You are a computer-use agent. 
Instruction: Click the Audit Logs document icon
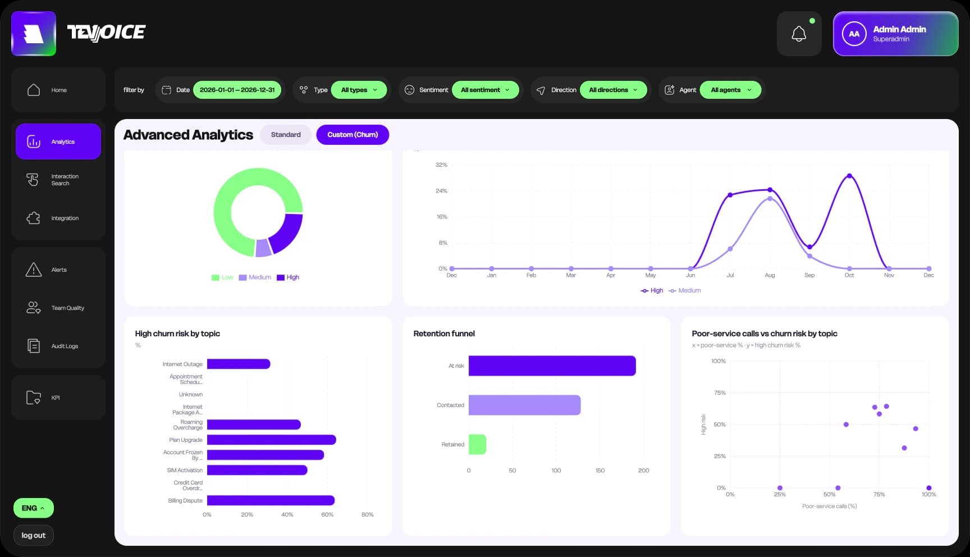[x=34, y=346]
